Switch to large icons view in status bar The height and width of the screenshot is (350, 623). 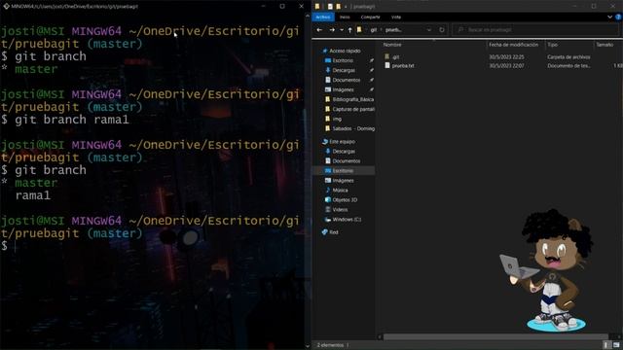[616, 345]
